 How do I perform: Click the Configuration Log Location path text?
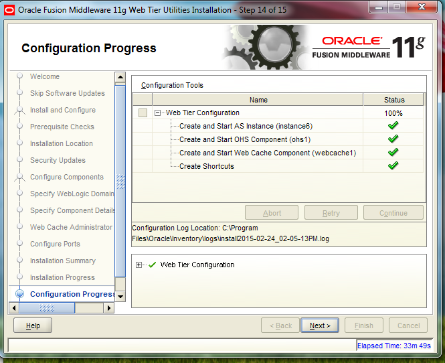click(230, 233)
